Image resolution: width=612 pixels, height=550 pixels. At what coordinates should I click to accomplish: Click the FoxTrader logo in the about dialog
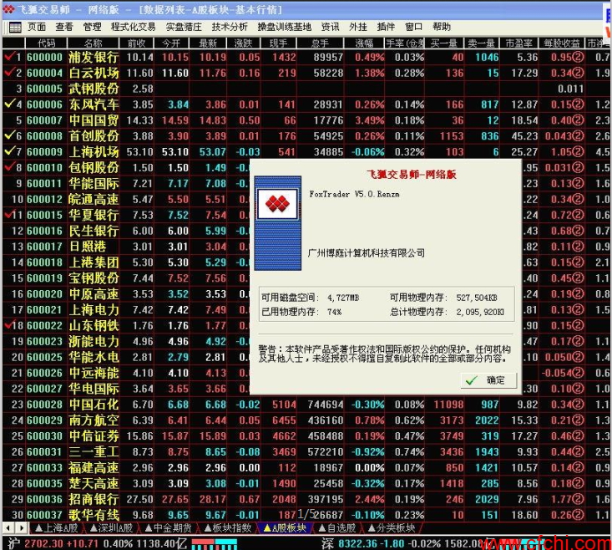[x=277, y=203]
